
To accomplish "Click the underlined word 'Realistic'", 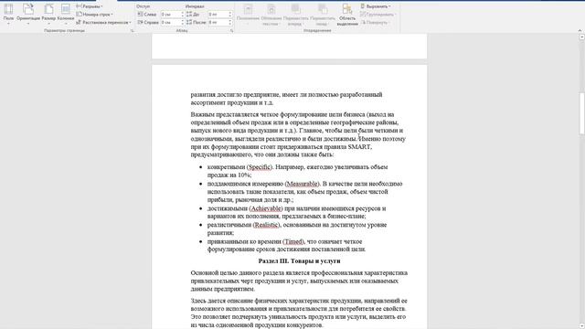I will point(266,225).
